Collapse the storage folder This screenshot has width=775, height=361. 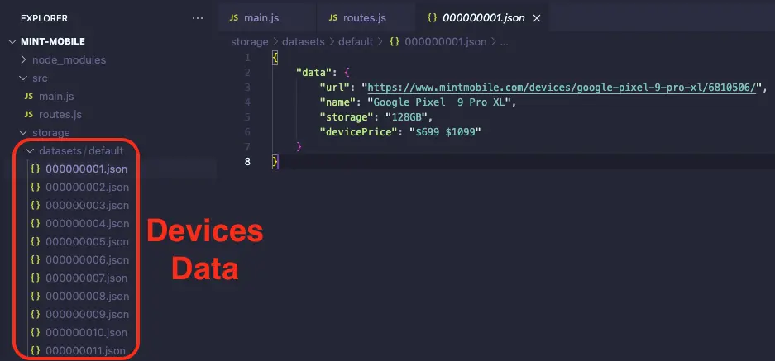click(23, 133)
